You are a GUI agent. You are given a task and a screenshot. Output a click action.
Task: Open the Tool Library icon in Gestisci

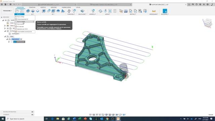pos(121,11)
